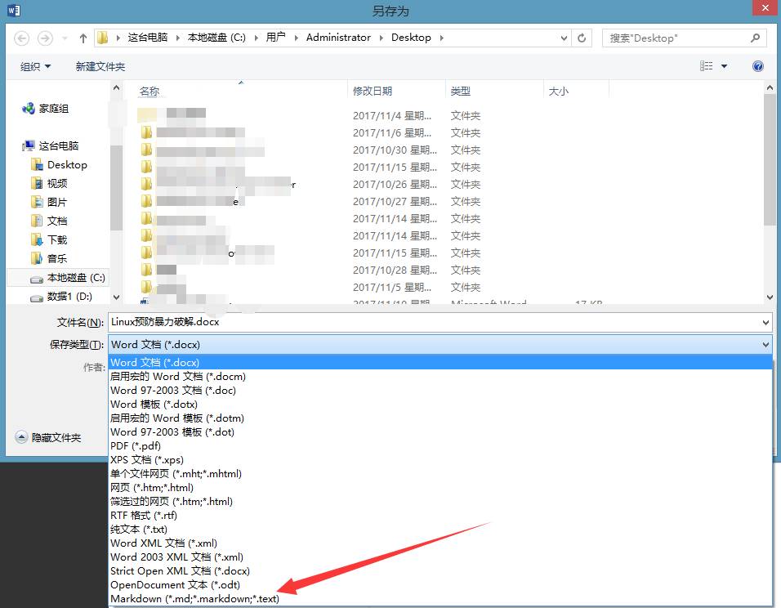Choose Word XML 文档 (*.xml) save type

coord(440,543)
